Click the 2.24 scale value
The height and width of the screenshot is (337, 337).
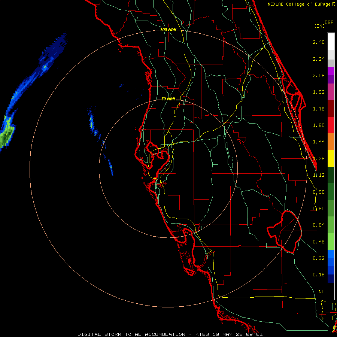point(319,59)
